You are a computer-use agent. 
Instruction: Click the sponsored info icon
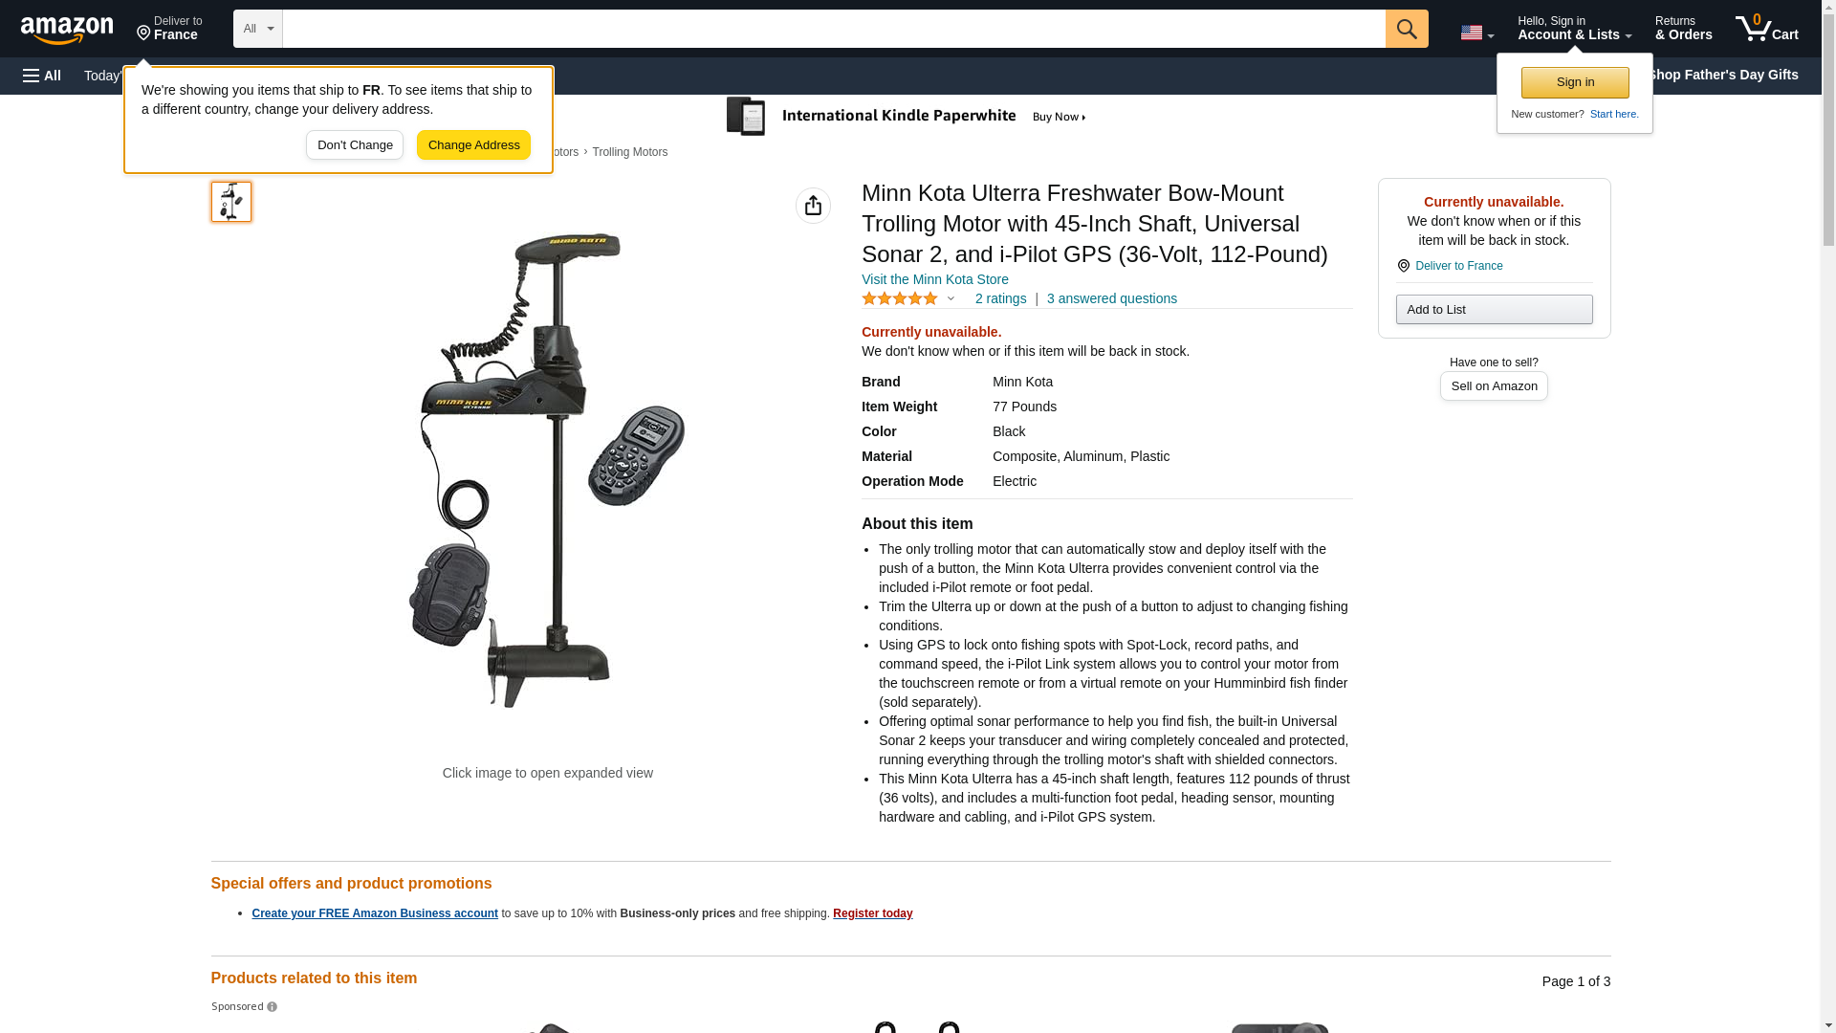tap(272, 1006)
